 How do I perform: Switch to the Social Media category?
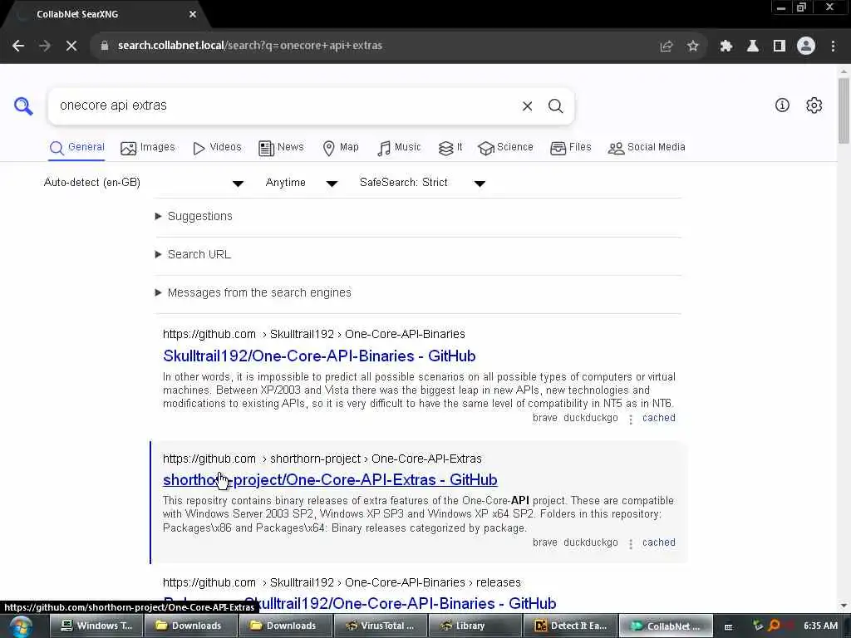click(x=647, y=148)
